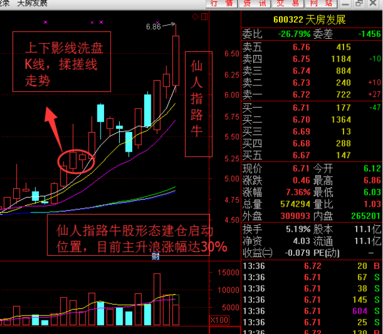
Task: Select the 13:36 trade of 20 lots marked B
Action: tap(311, 266)
